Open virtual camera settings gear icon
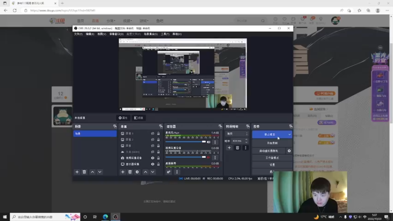The image size is (393, 221). tap(289, 151)
